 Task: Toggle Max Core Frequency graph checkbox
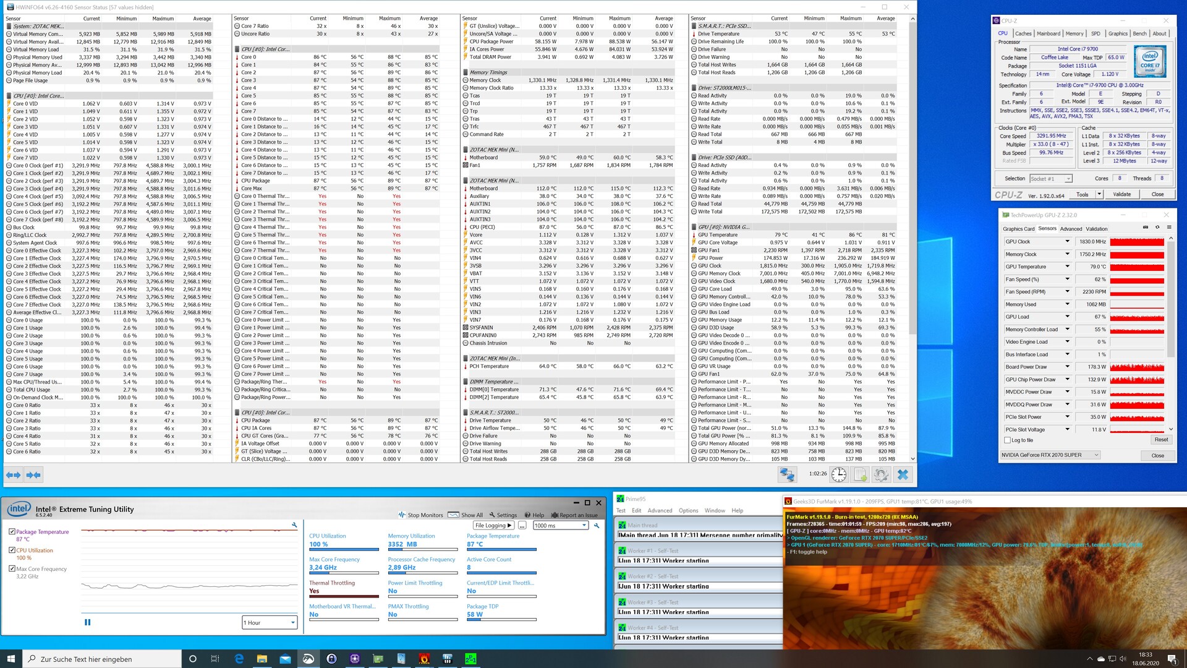click(x=12, y=568)
